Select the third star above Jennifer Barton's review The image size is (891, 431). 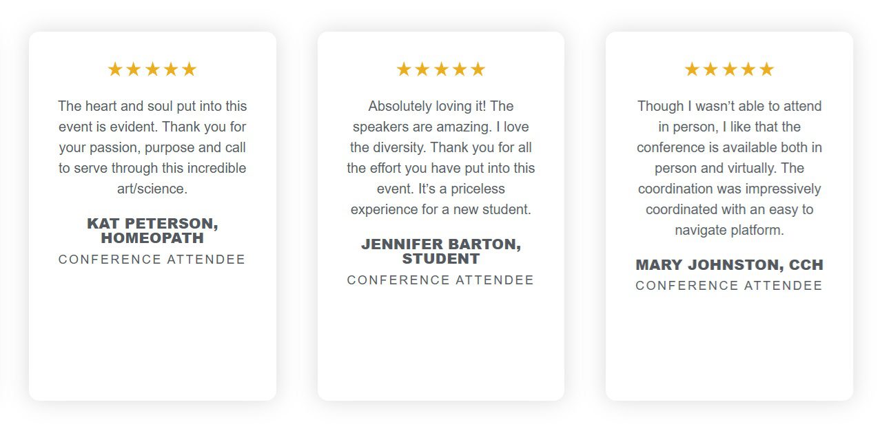coord(441,70)
